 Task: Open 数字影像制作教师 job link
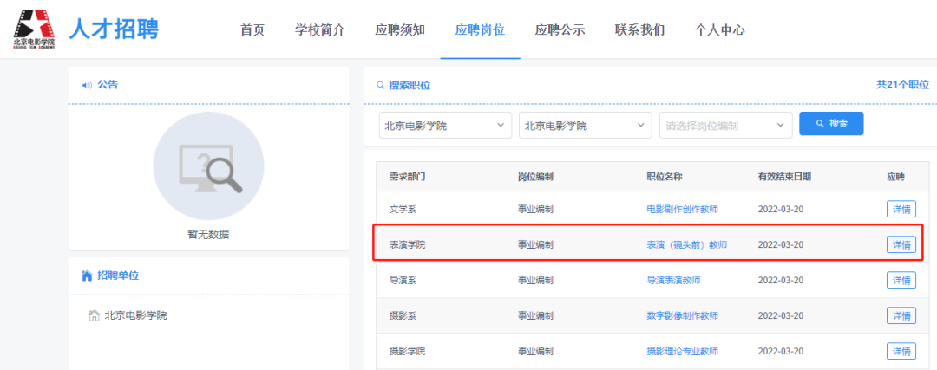[683, 315]
